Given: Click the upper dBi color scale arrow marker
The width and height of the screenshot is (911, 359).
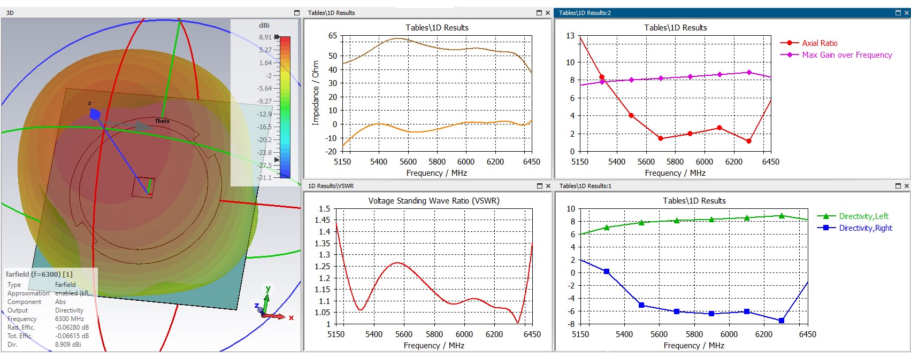Looking at the screenshot, I should (277, 37).
